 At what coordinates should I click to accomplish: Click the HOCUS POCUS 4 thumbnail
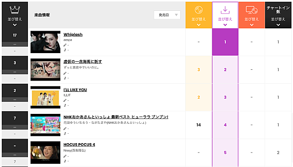(46, 153)
